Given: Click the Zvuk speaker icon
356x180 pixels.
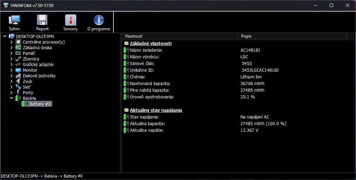Looking at the screenshot, I should point(18,82).
